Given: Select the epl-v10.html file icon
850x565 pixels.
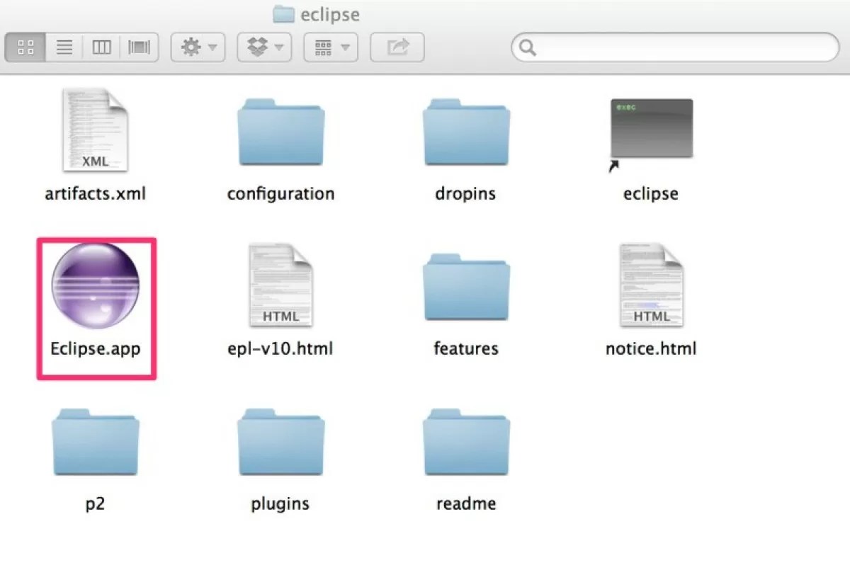Looking at the screenshot, I should pos(280,285).
